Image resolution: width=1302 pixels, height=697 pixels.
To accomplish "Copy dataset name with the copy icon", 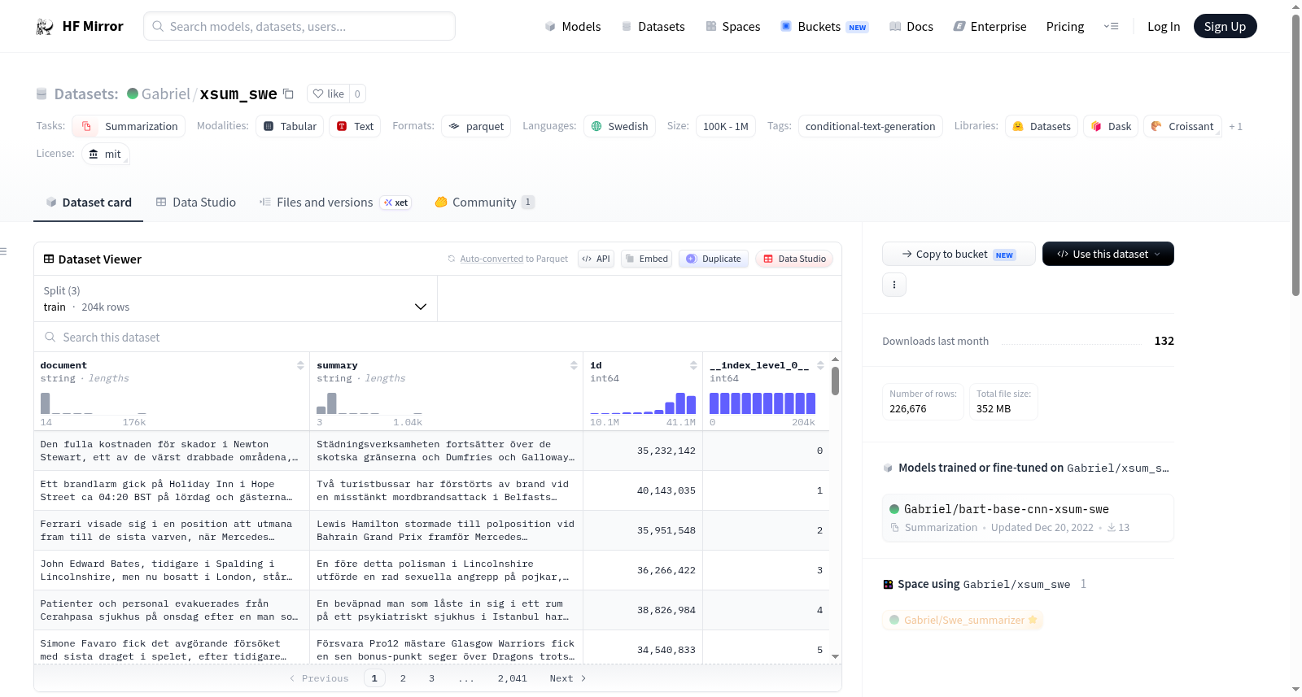I will (288, 94).
